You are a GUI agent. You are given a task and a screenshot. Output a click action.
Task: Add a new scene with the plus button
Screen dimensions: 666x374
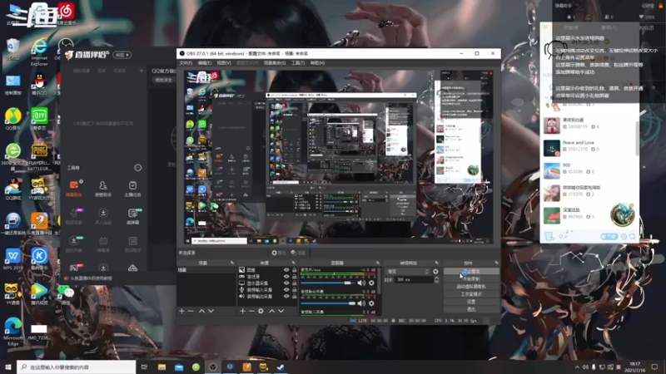181,311
